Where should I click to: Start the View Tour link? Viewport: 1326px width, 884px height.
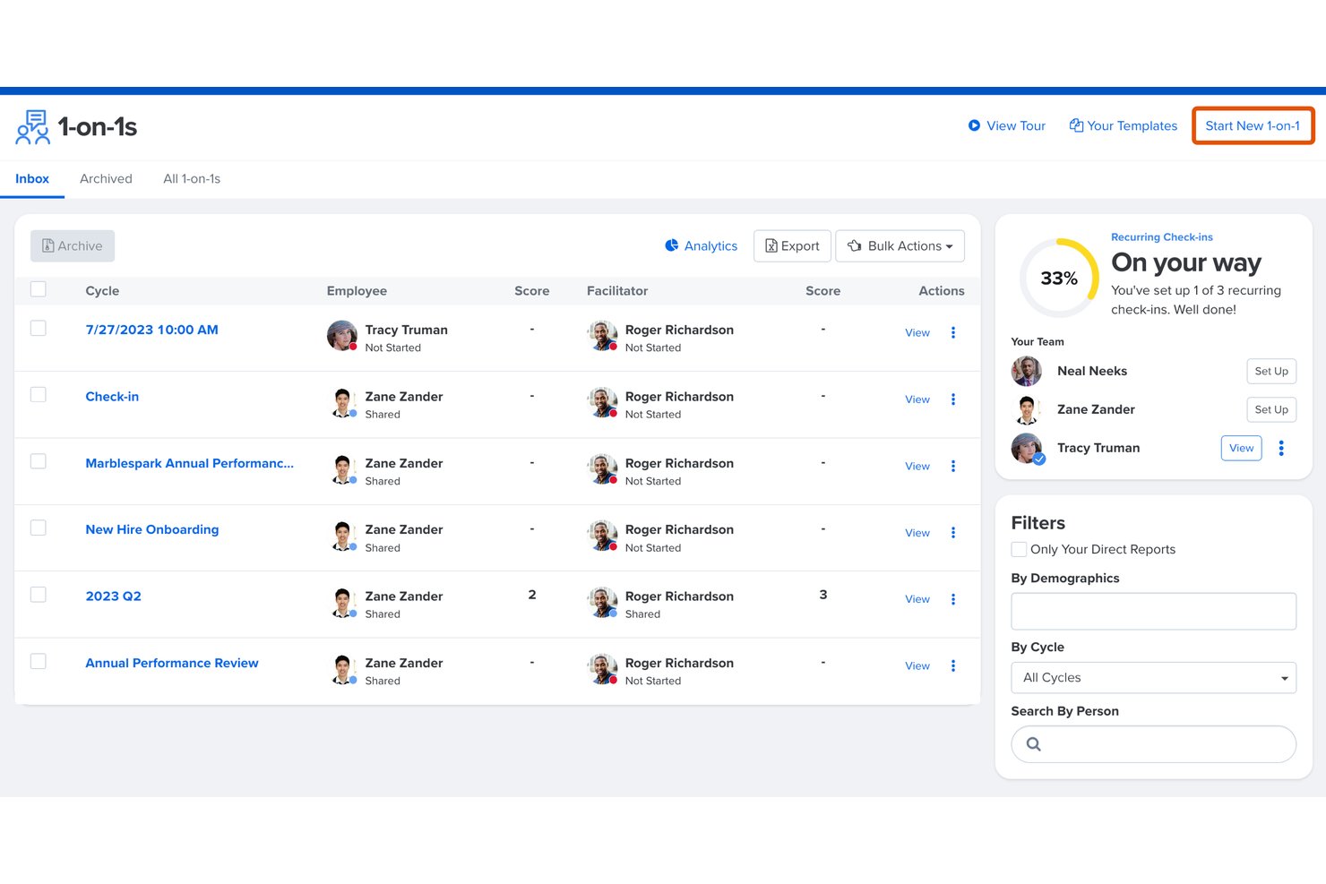pyautogui.click(x=1007, y=125)
